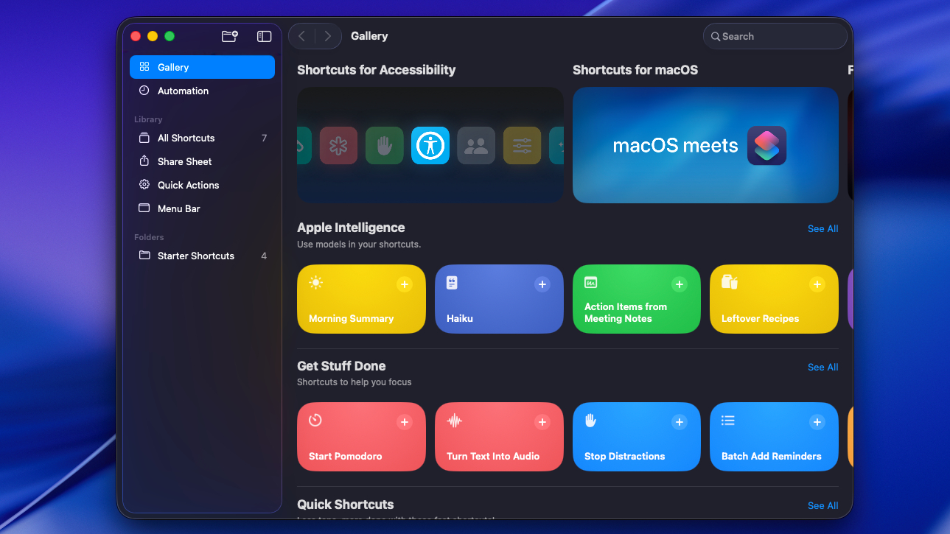Click See All for Get Stuff Done
The width and height of the screenshot is (950, 534).
822,367
